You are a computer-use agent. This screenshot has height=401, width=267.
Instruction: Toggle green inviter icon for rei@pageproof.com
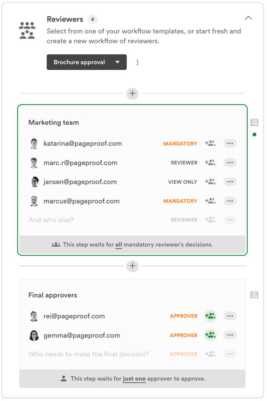[210, 316]
